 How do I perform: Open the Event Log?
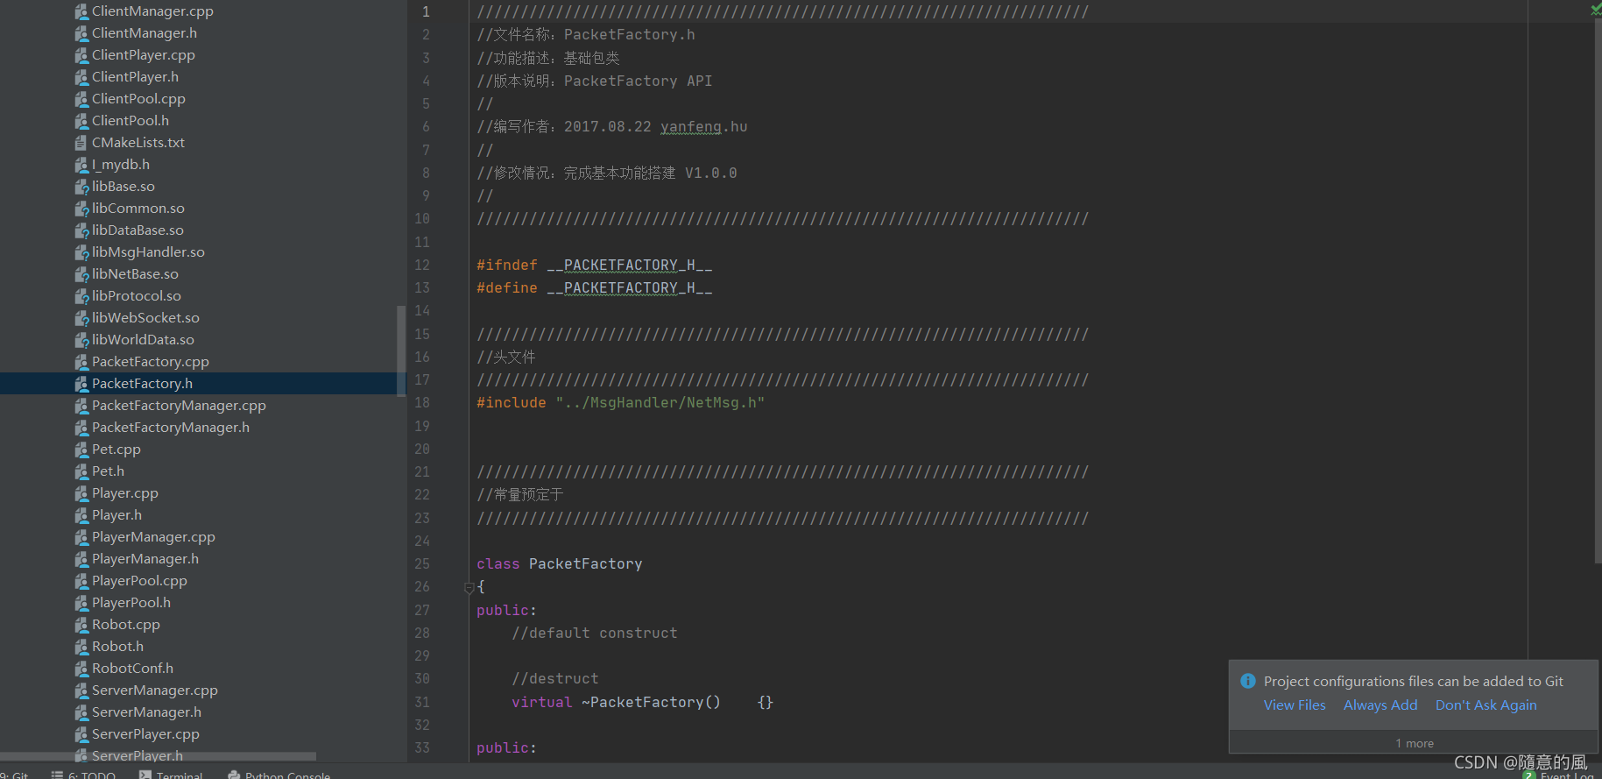tap(1558, 775)
